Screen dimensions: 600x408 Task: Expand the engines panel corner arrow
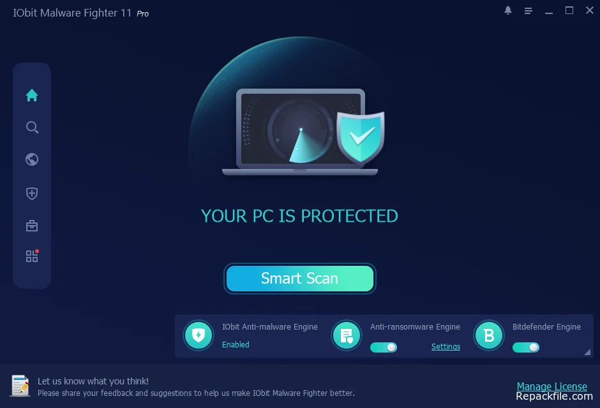(x=587, y=352)
